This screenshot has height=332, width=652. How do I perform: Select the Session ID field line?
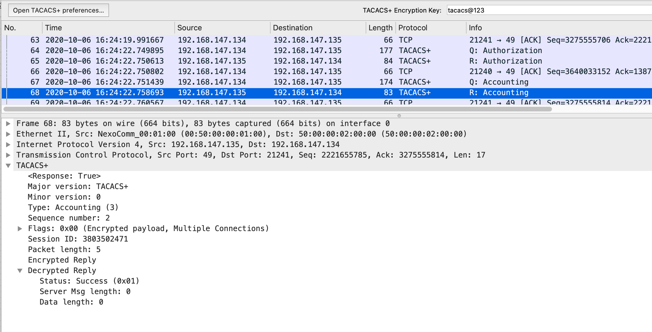78,239
